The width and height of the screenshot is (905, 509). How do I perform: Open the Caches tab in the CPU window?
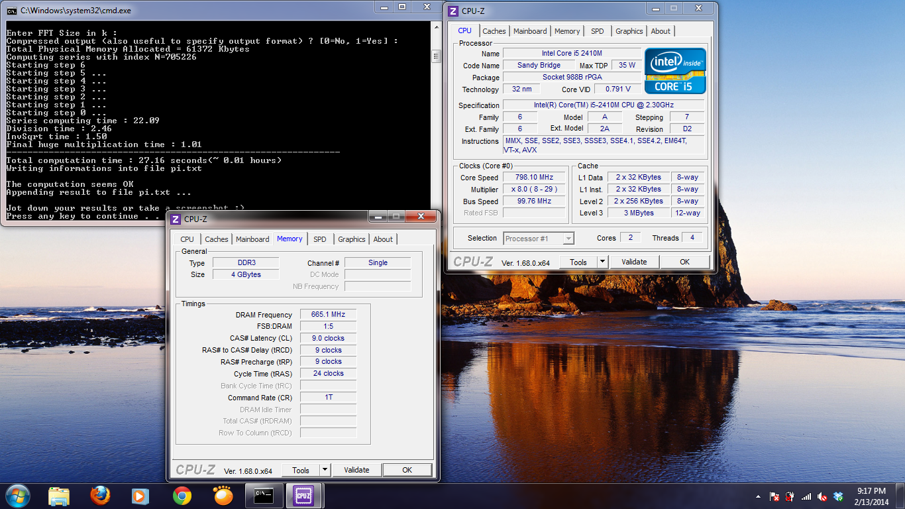coord(494,31)
